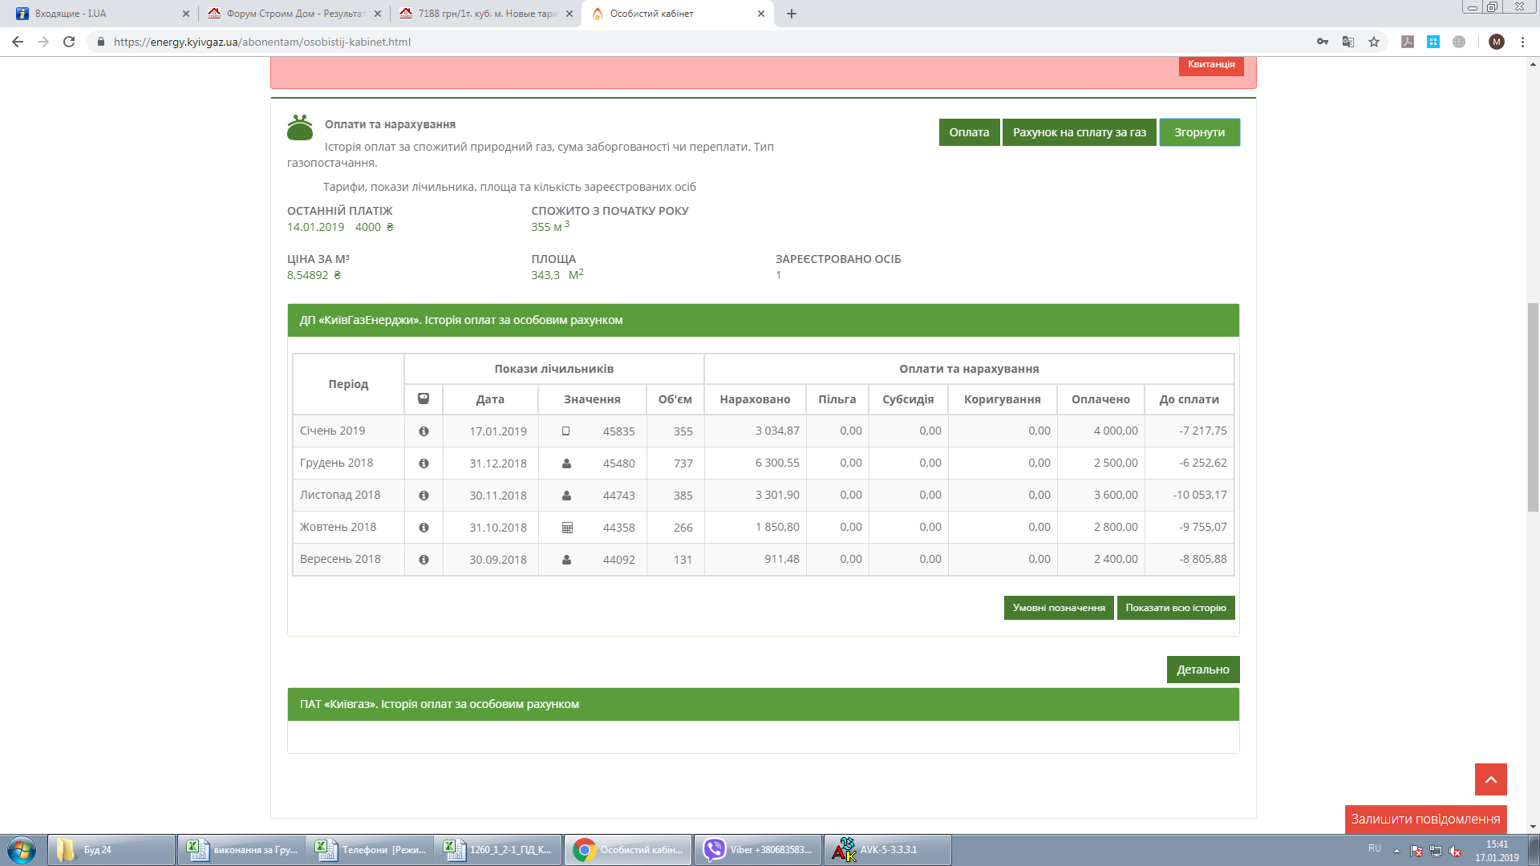Click date cell 31.10.2018
Viewport: 1540px width, 866px height.
[x=497, y=528]
